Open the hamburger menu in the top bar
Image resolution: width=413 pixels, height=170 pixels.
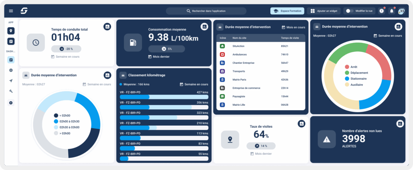(11, 11)
